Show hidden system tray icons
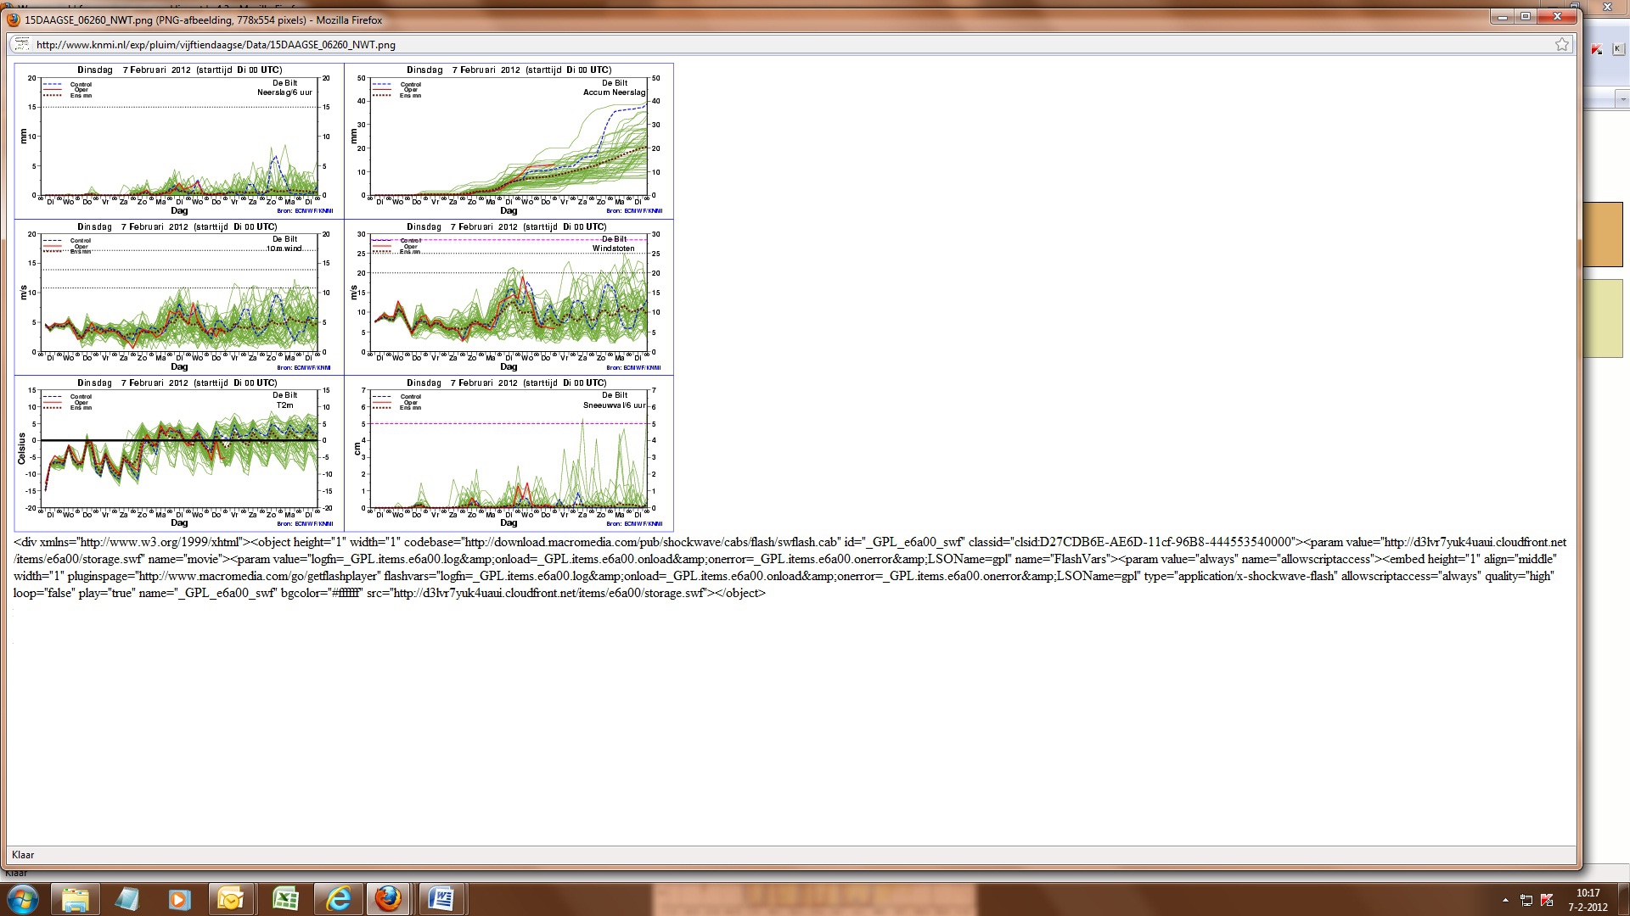The height and width of the screenshot is (916, 1630). (1505, 900)
